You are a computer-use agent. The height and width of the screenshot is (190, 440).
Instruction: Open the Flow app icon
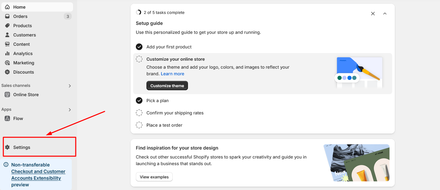click(x=7, y=118)
